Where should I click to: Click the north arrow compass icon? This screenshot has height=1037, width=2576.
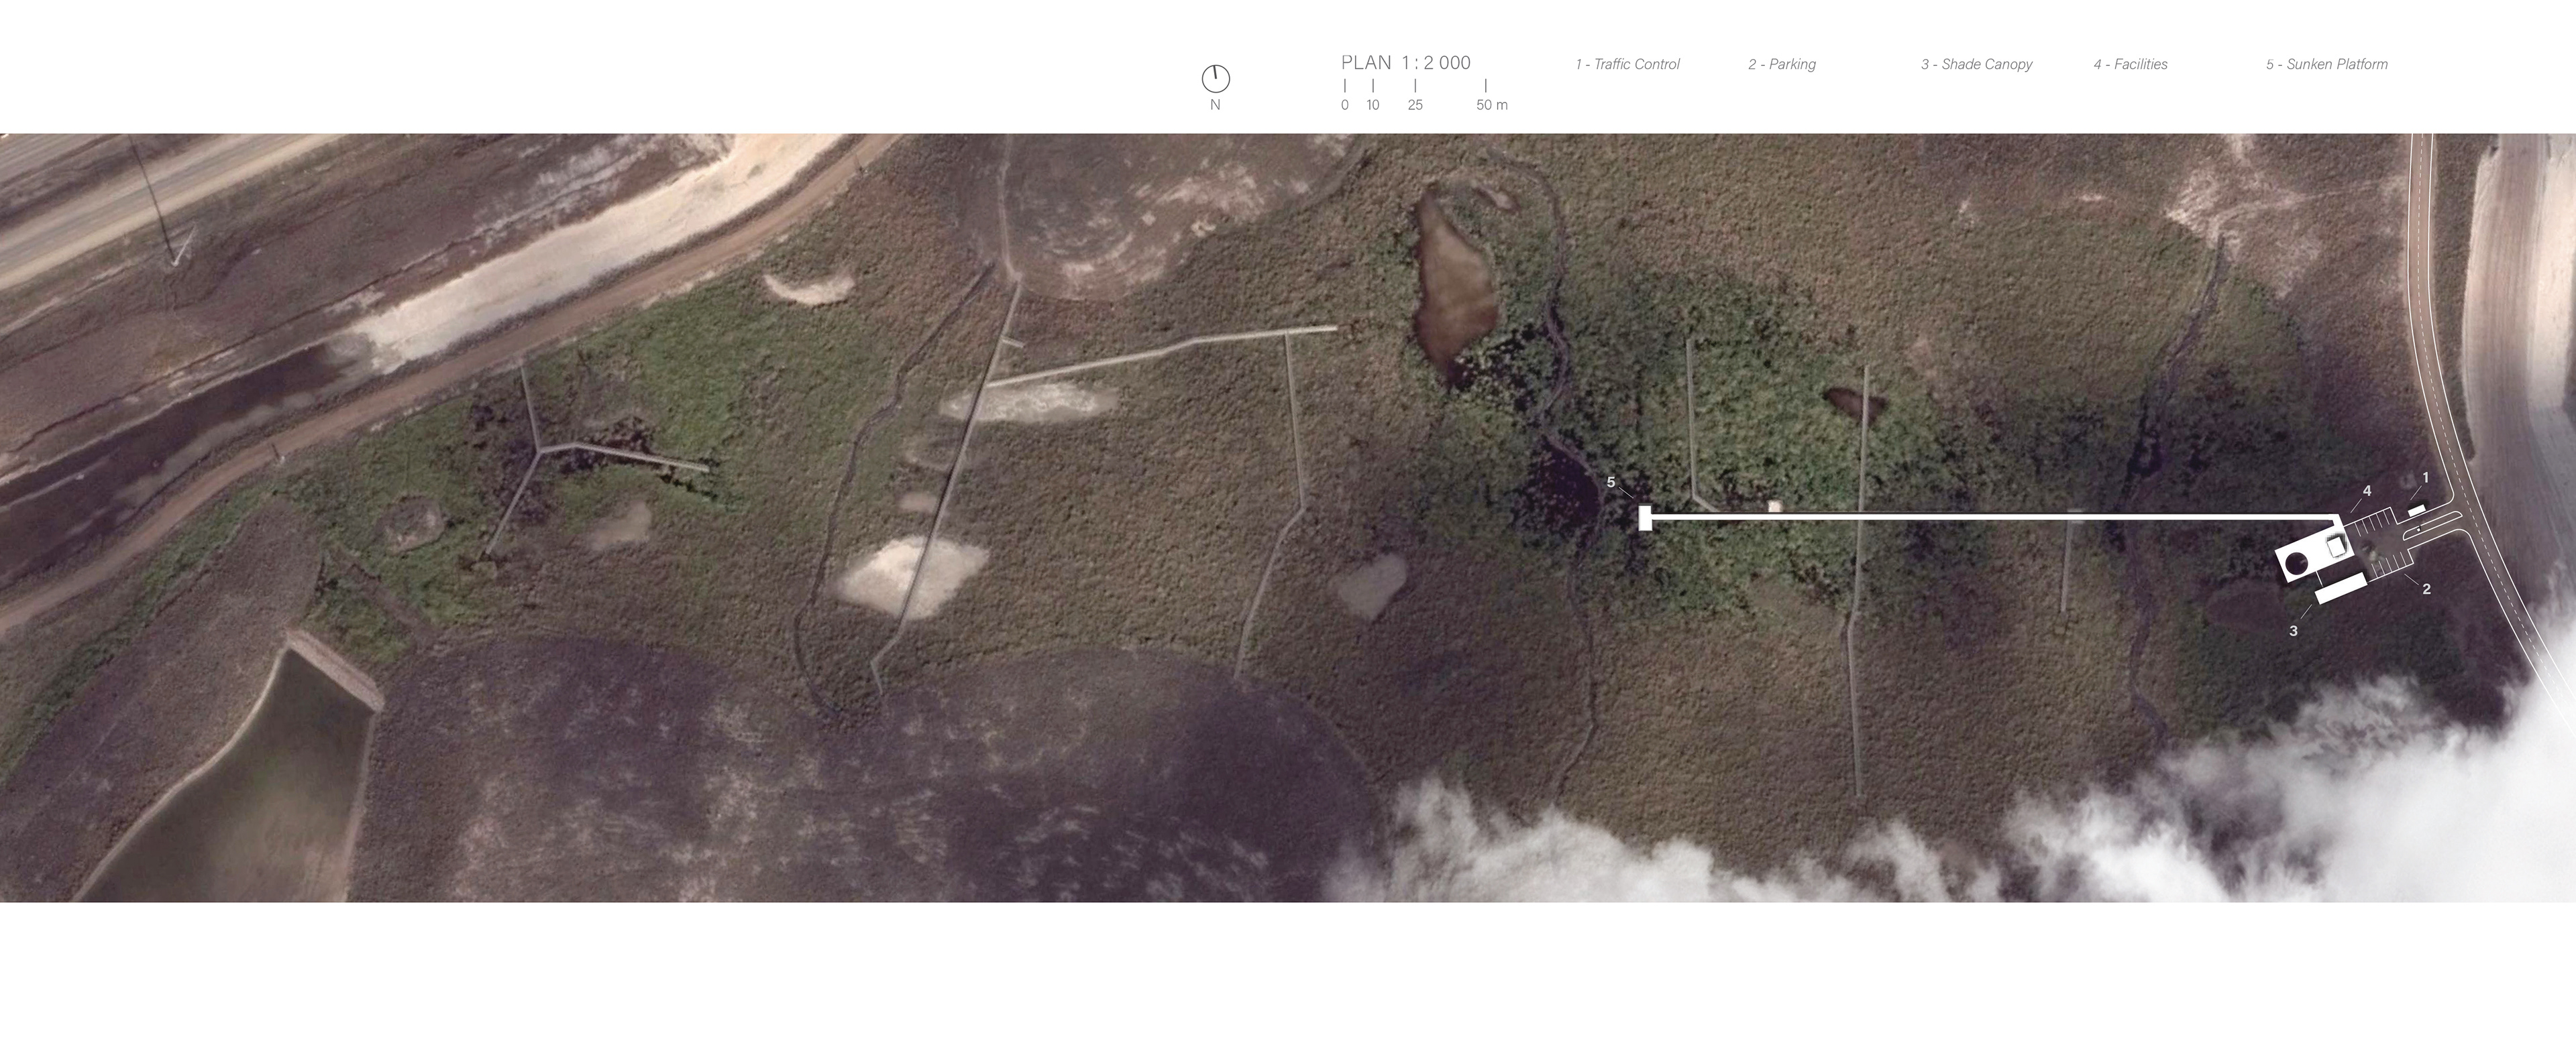coord(1215,79)
